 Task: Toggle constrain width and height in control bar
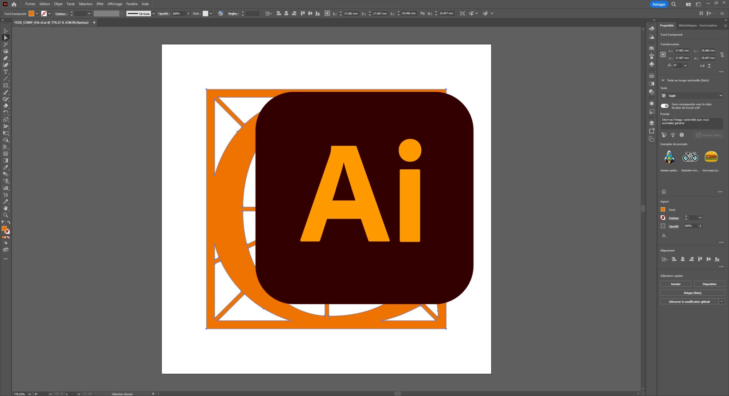[x=422, y=13]
